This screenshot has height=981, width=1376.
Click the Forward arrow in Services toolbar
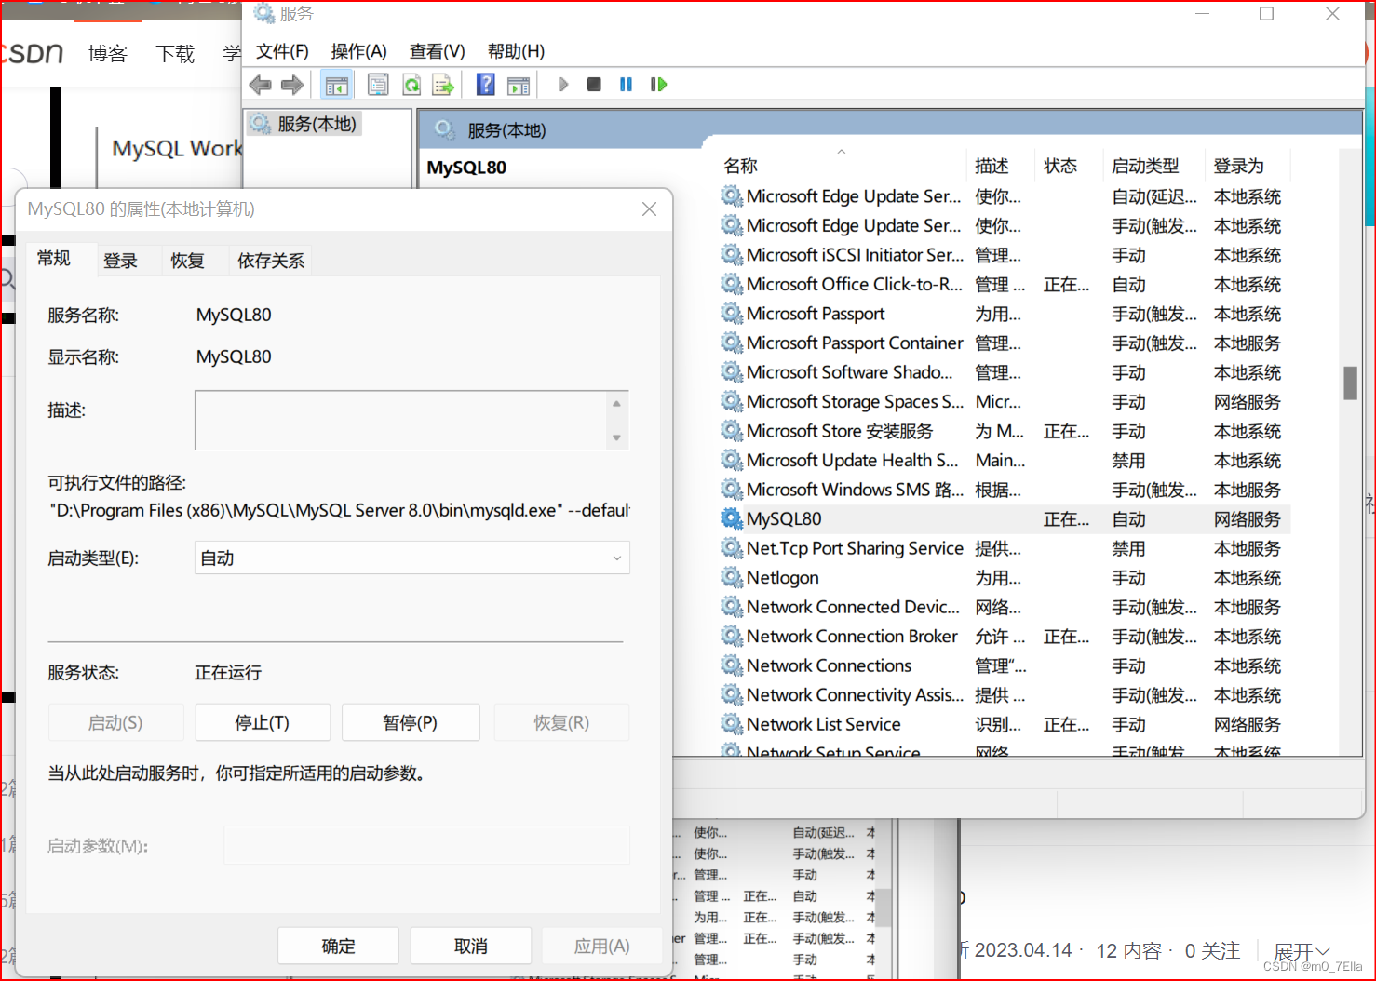pyautogui.click(x=292, y=85)
